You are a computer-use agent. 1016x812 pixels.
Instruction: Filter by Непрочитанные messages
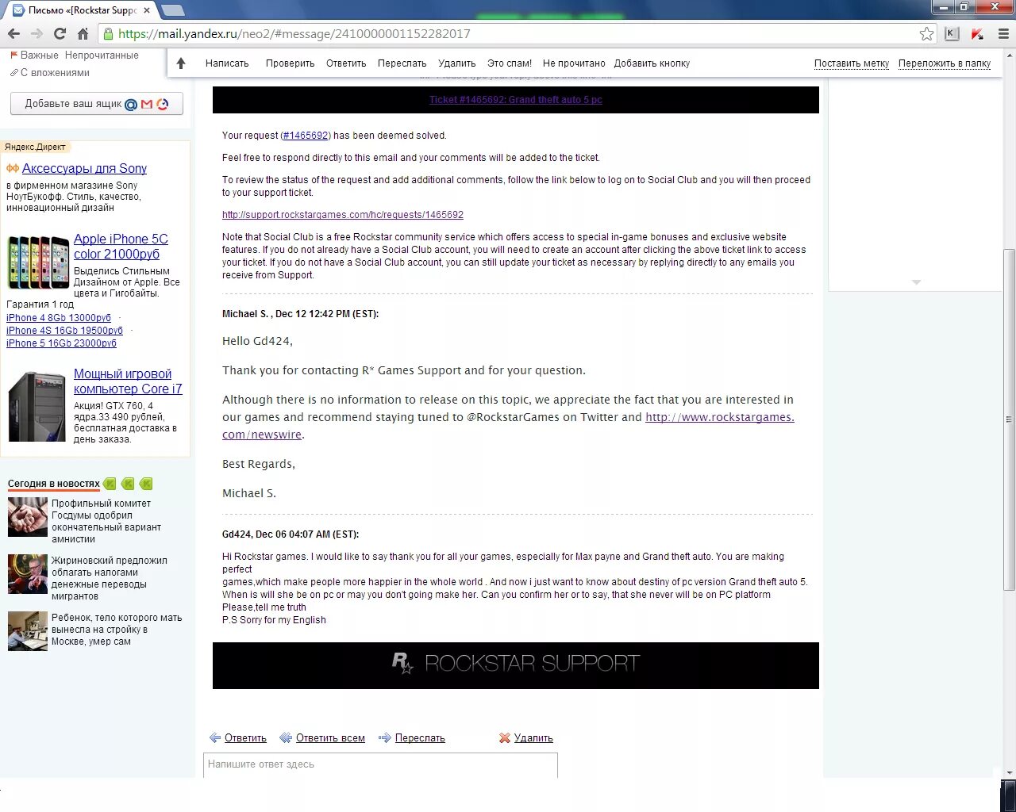(x=102, y=56)
